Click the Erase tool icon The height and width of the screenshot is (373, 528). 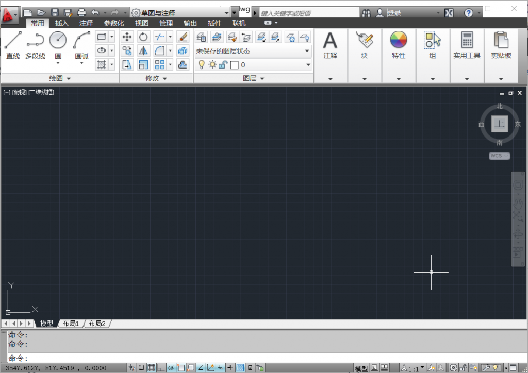pyautogui.click(x=182, y=37)
